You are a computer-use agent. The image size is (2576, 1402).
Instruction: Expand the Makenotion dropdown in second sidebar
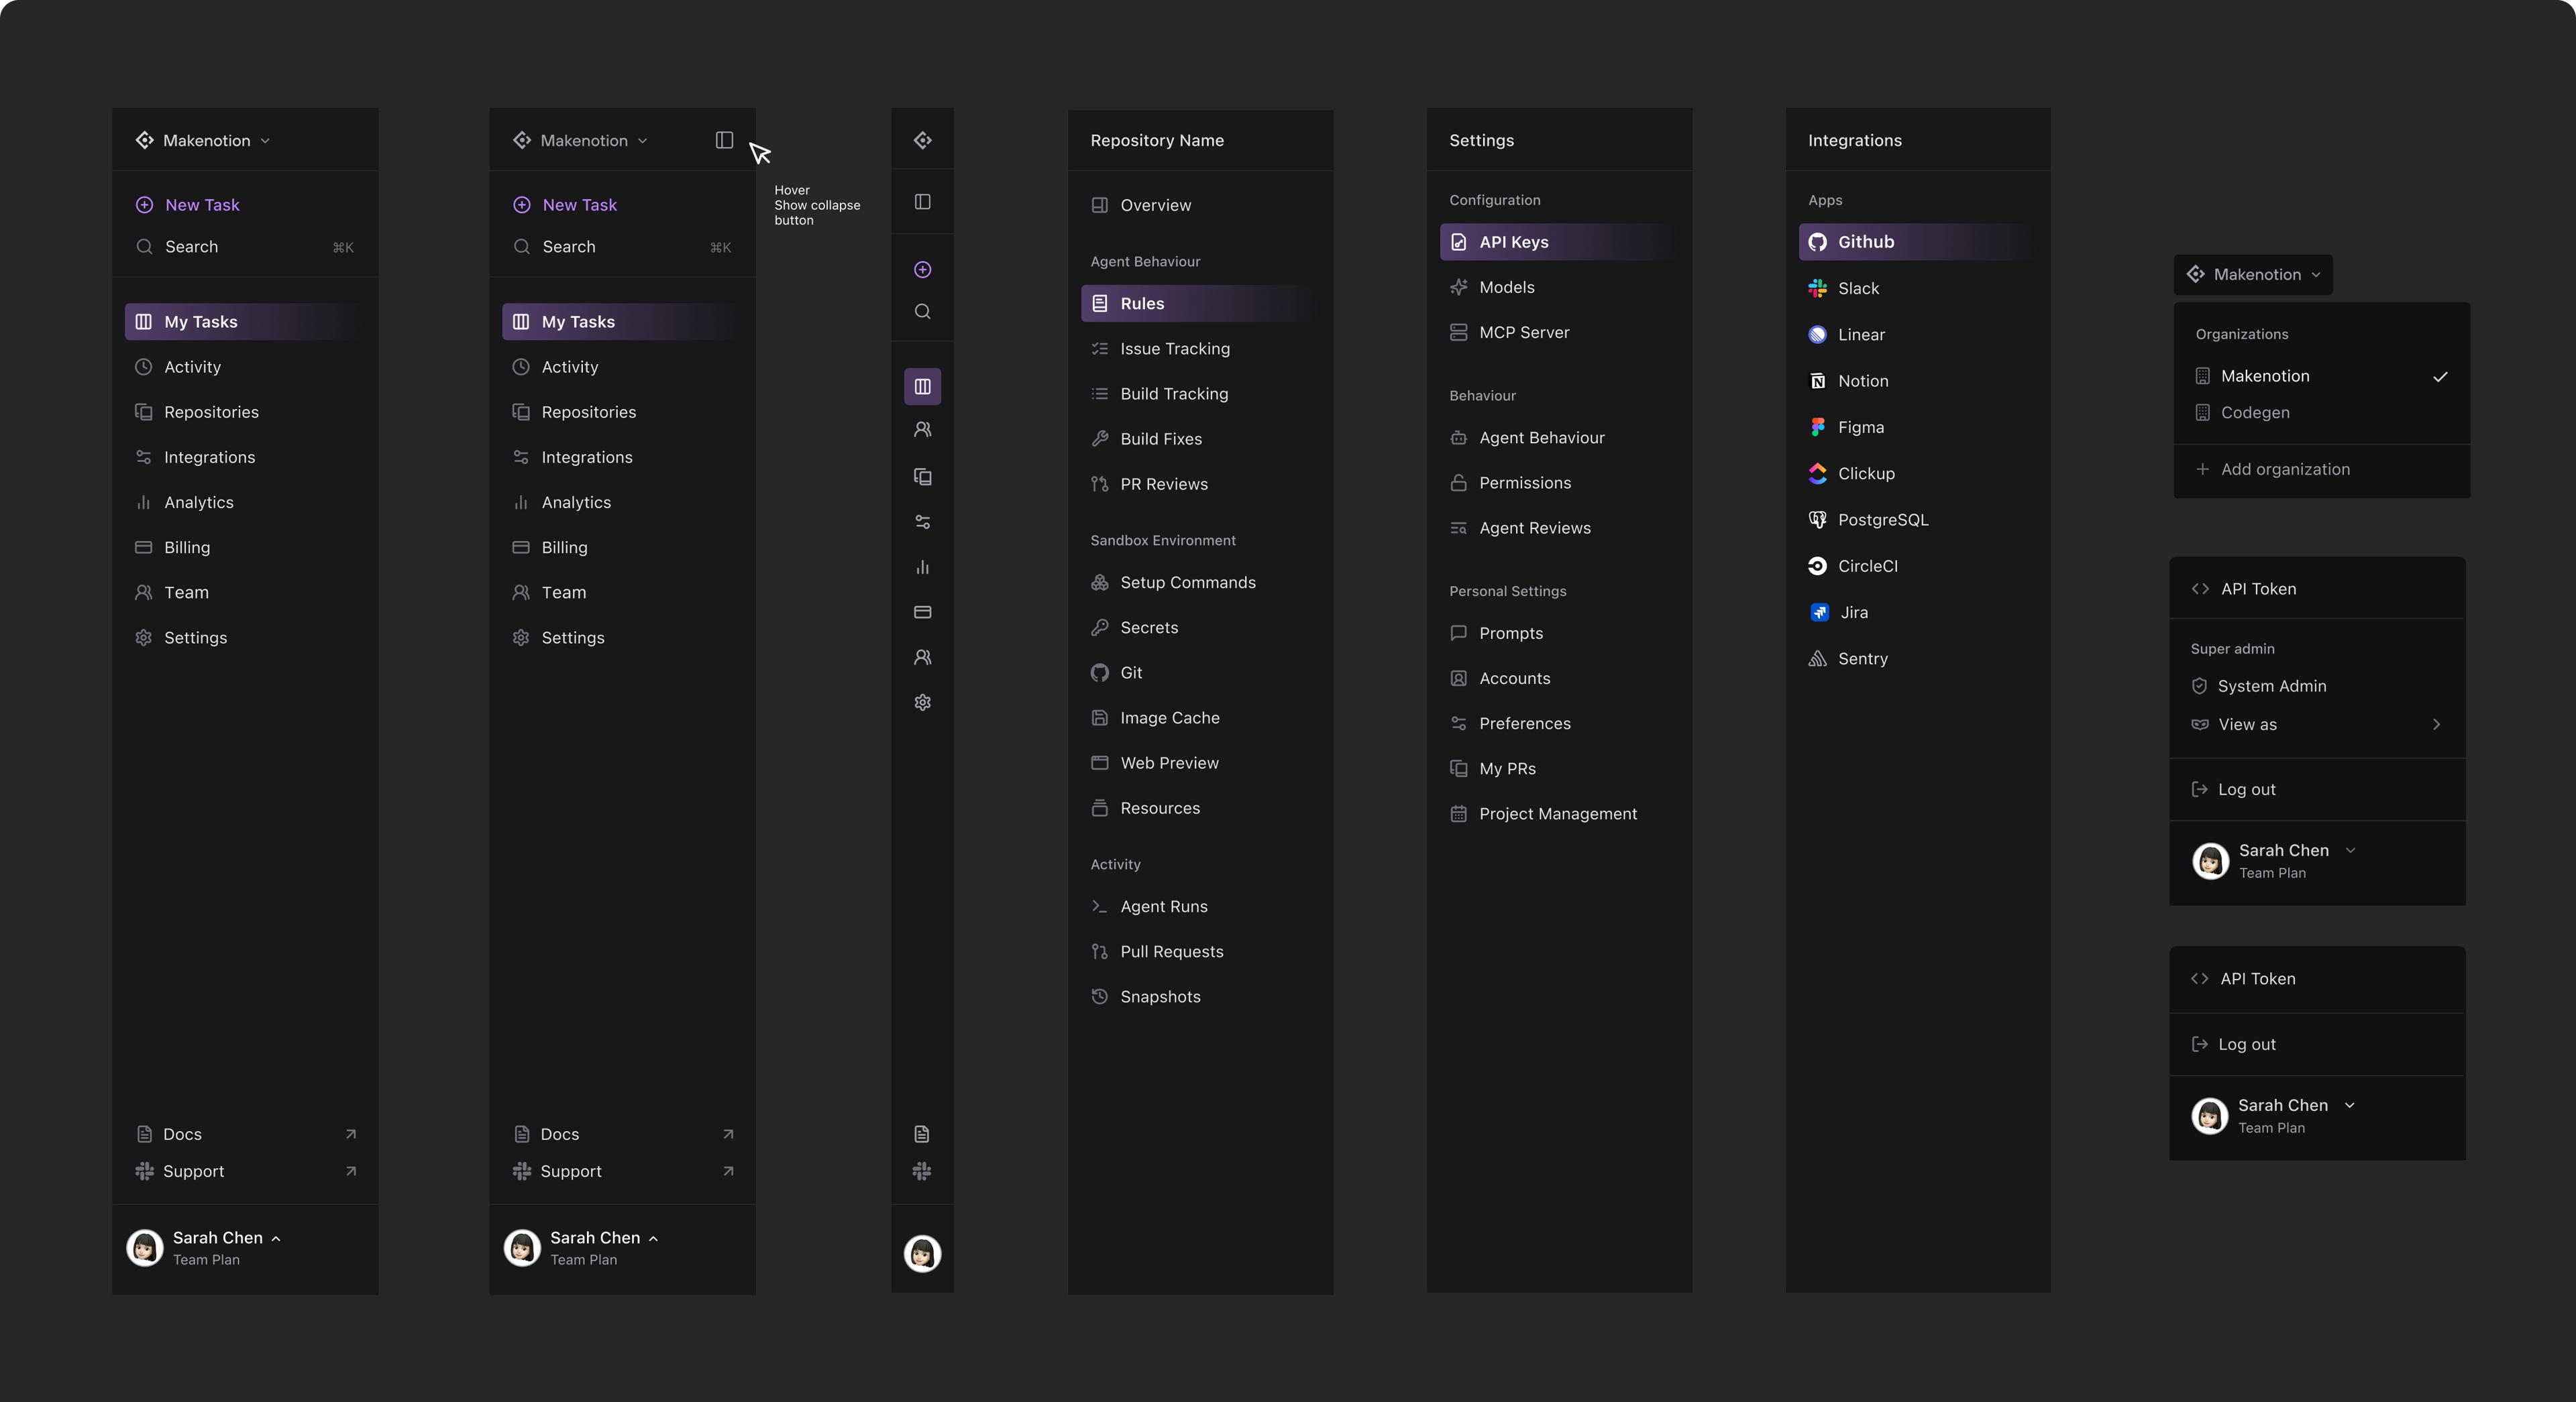click(580, 141)
